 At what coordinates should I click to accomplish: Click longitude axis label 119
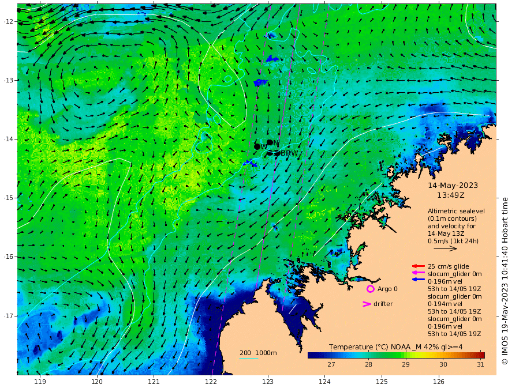point(40,382)
